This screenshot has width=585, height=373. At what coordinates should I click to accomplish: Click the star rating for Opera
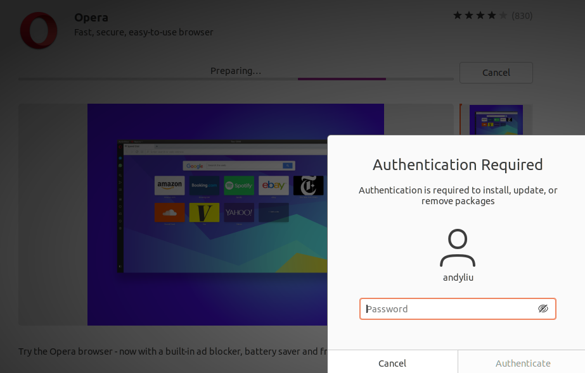480,15
